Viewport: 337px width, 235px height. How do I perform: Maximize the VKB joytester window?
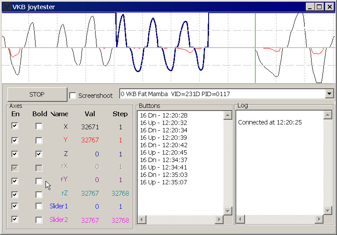coord(319,7)
